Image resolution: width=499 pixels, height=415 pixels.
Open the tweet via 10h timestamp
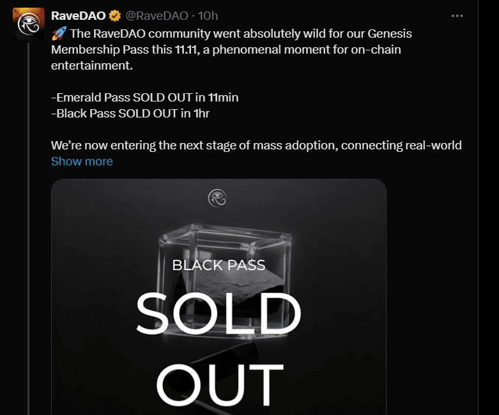pos(208,16)
